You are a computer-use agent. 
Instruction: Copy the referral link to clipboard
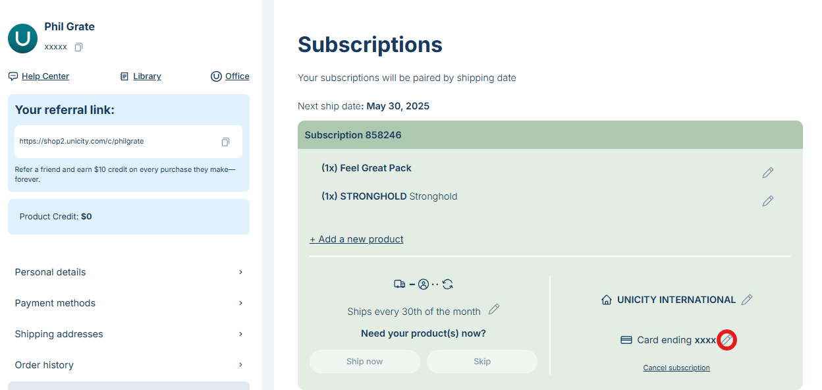[225, 142]
